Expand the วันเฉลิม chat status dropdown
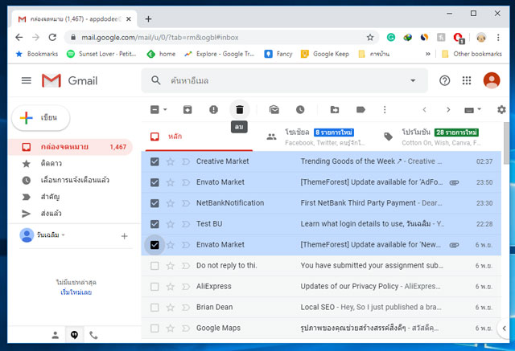The height and width of the screenshot is (351, 515). (x=63, y=235)
